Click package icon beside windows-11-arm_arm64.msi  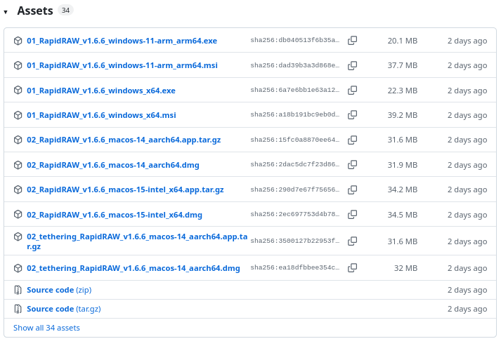(18, 65)
